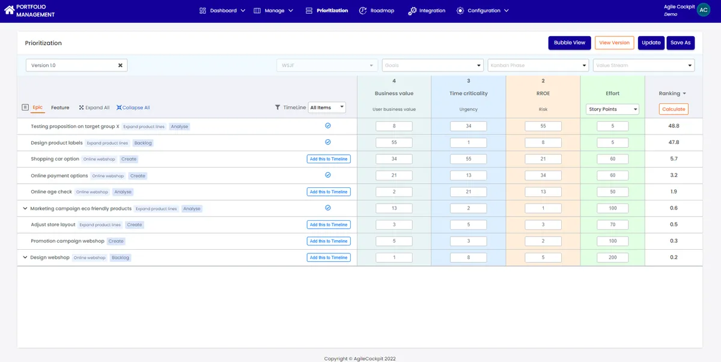
Task: Click Effort field for Design webshop
Action: [x=613, y=258]
